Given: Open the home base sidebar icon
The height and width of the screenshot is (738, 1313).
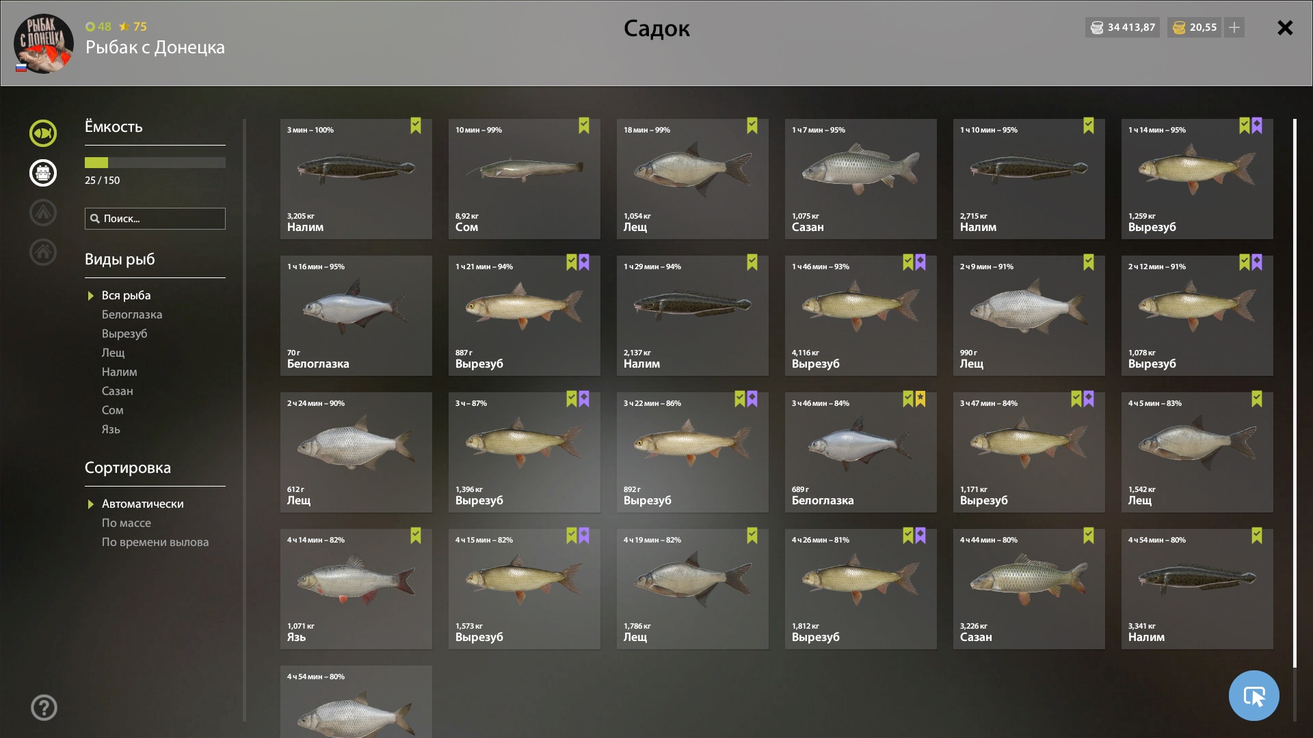Looking at the screenshot, I should [42, 252].
